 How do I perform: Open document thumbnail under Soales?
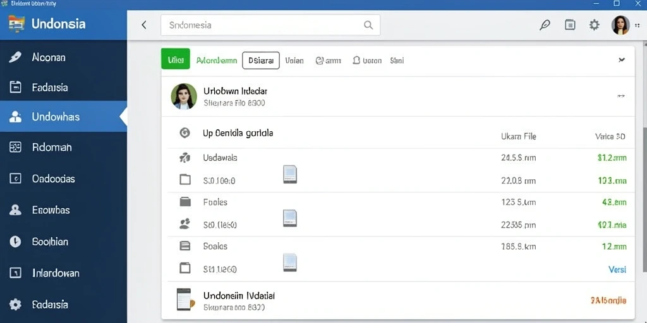[x=289, y=262]
